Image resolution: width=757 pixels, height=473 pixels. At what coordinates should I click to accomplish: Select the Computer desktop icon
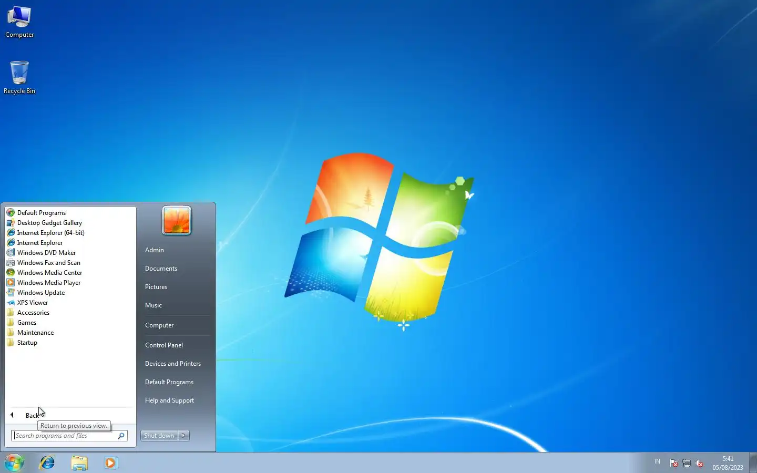tap(19, 22)
